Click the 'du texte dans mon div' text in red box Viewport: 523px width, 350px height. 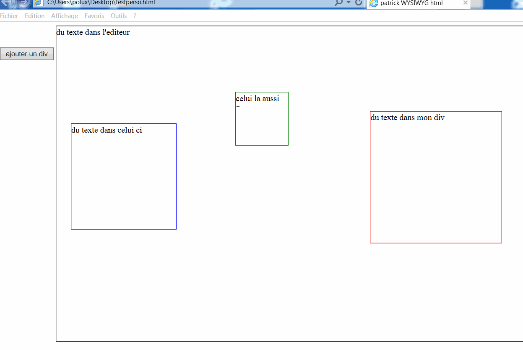point(407,118)
